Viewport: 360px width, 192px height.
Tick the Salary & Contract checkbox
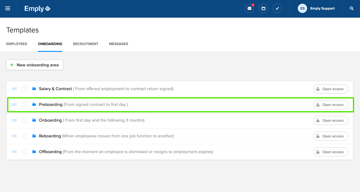click(x=24, y=89)
